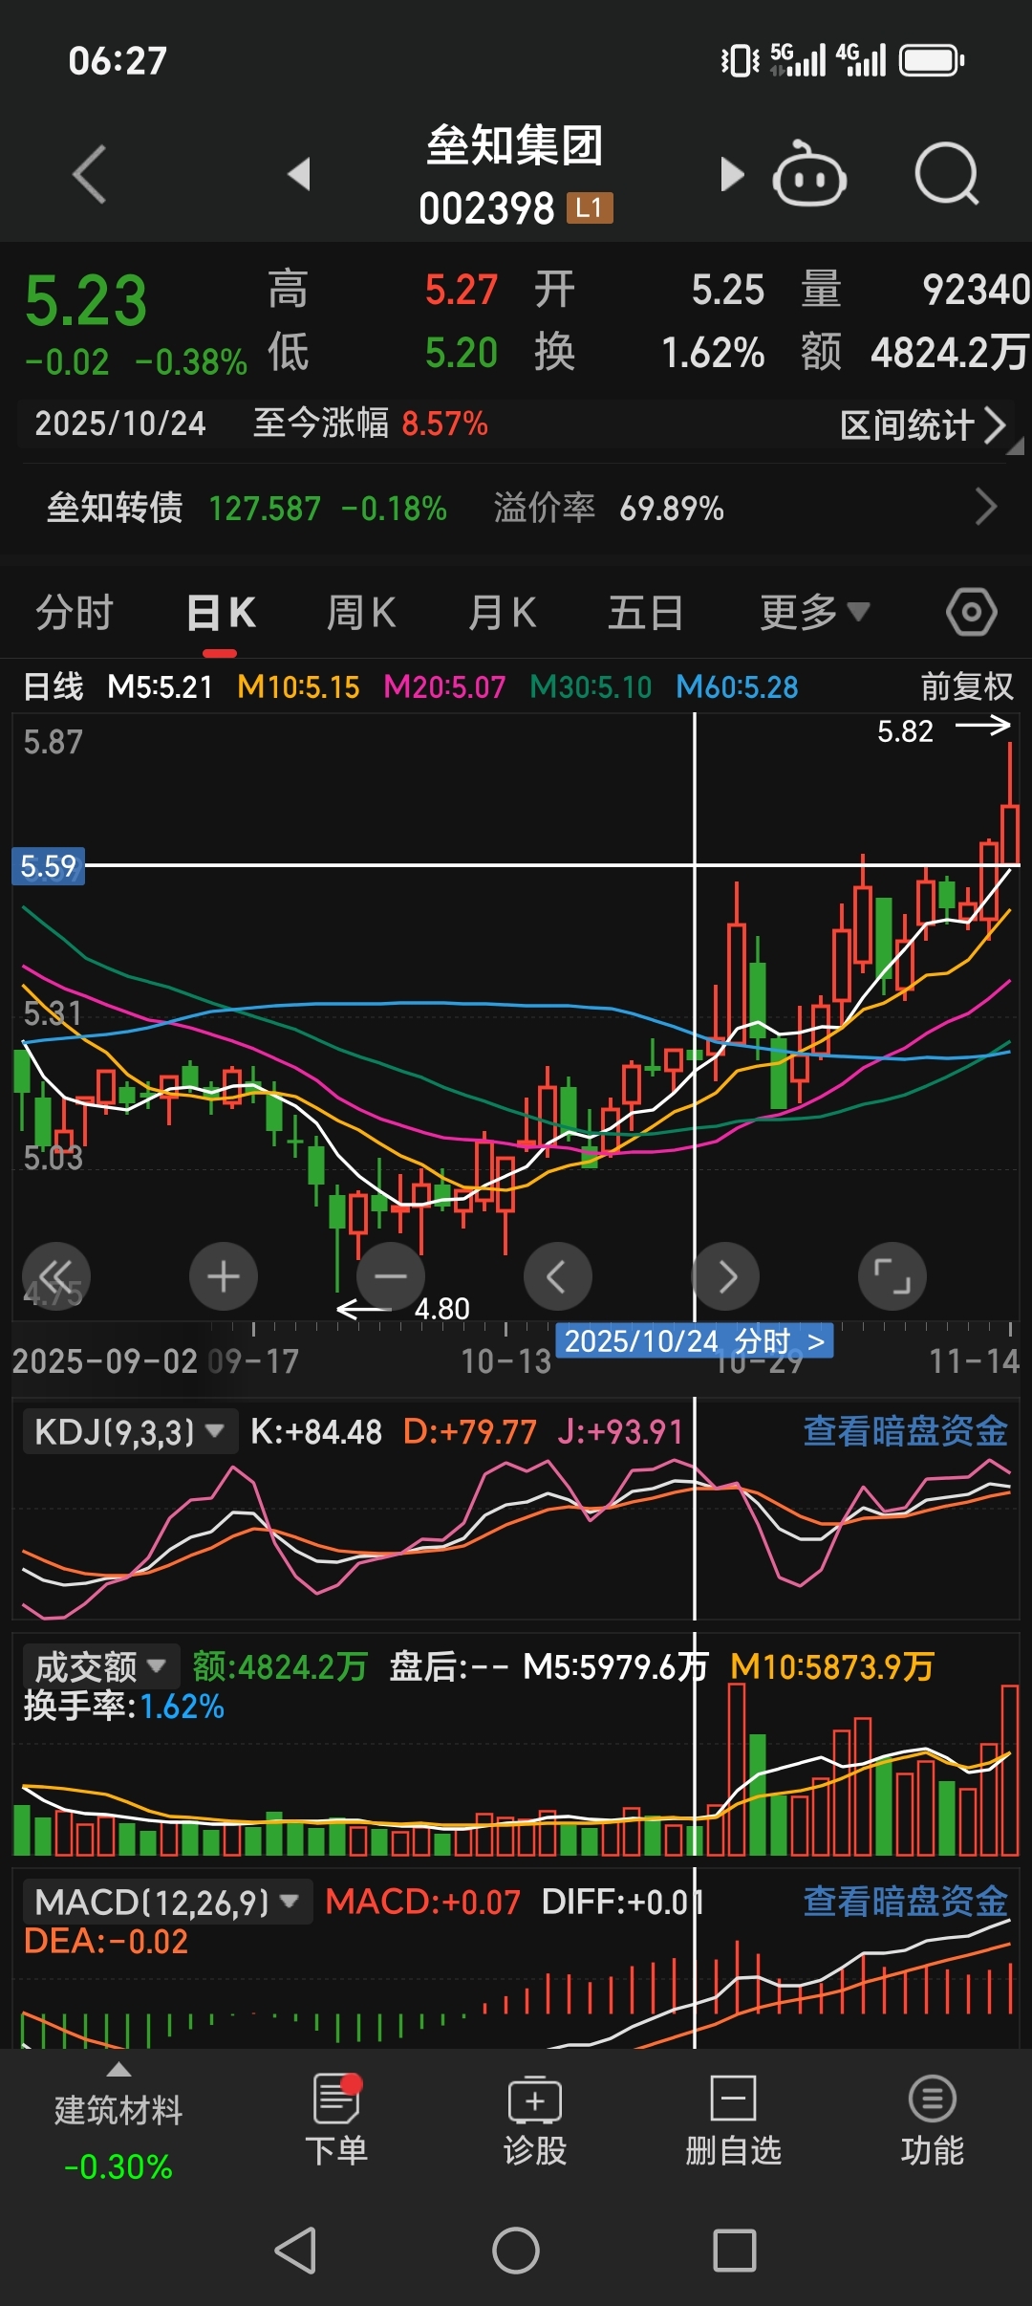Switch to 月K tab

click(503, 612)
